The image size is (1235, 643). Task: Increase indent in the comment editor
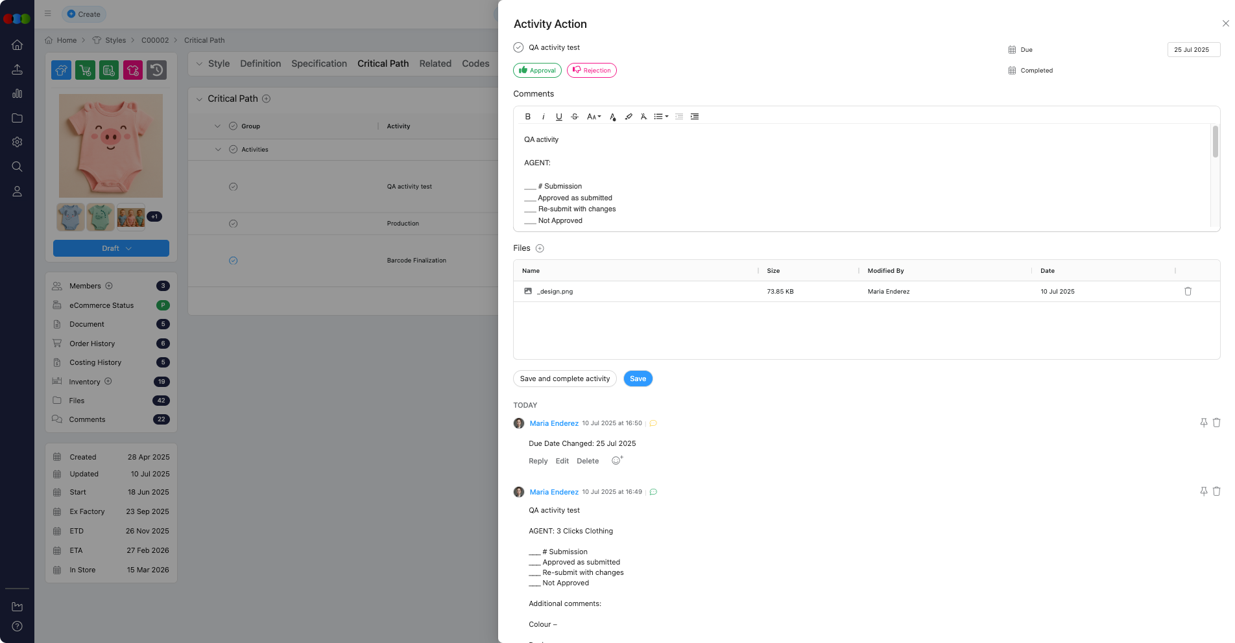695,117
